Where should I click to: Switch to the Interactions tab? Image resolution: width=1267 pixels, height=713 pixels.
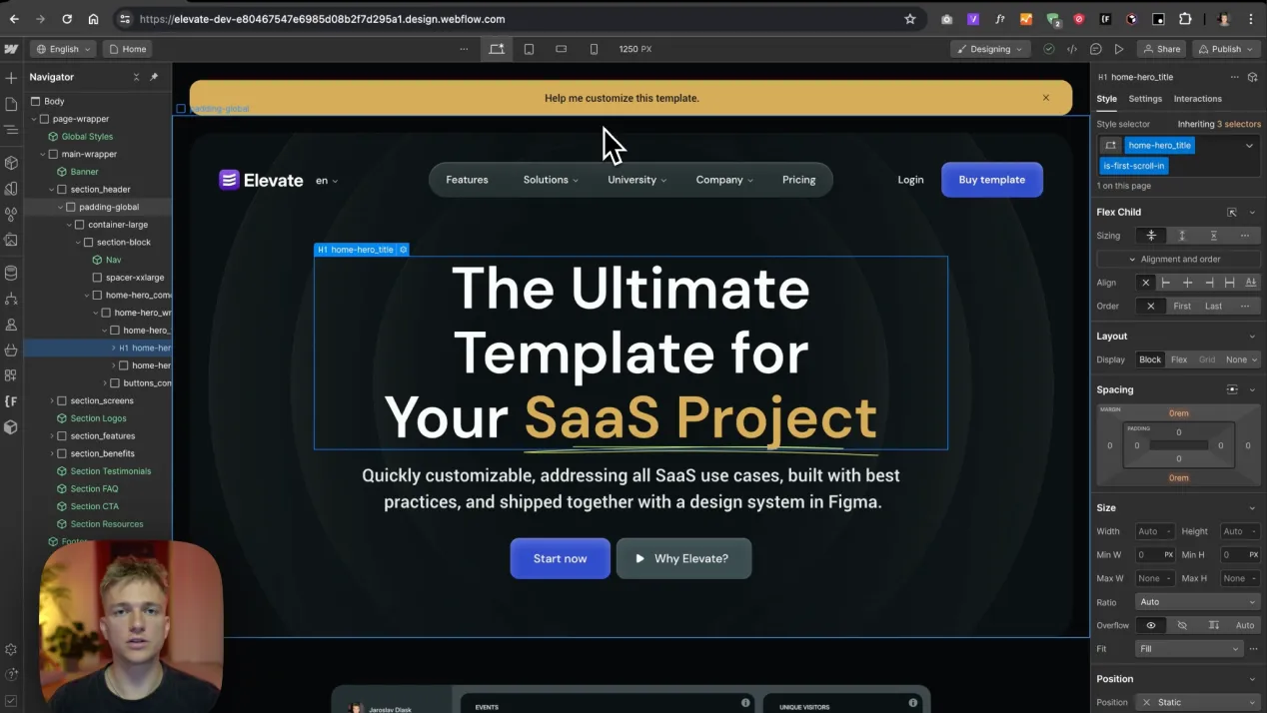(x=1197, y=99)
